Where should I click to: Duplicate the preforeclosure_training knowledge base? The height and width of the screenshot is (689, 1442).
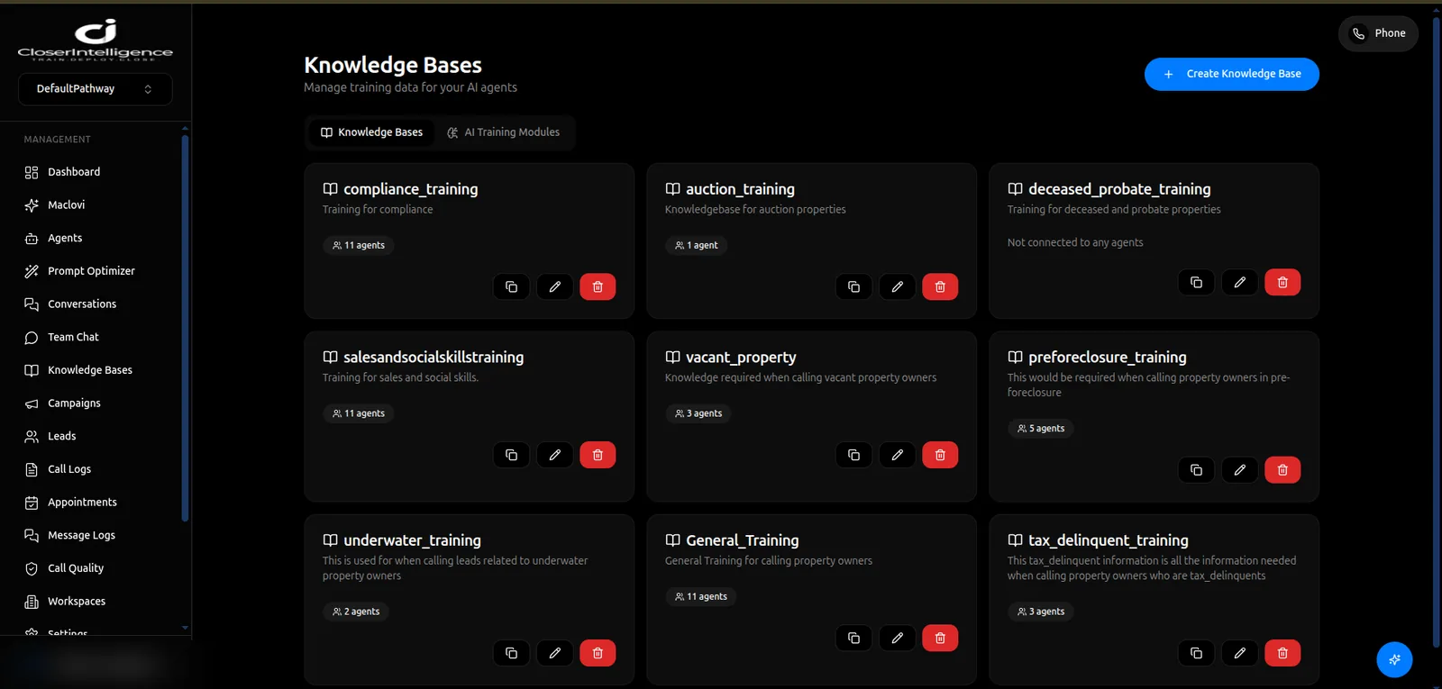pos(1196,469)
